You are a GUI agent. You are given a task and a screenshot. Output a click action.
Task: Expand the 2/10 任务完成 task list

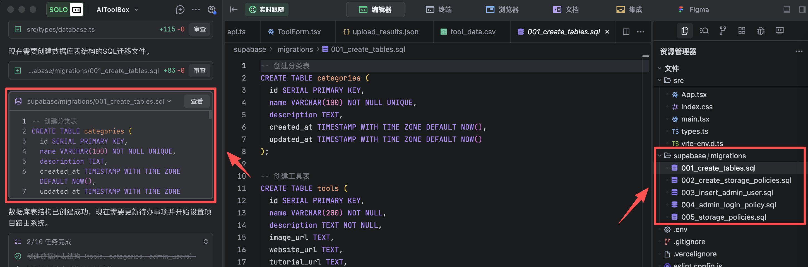tap(206, 242)
